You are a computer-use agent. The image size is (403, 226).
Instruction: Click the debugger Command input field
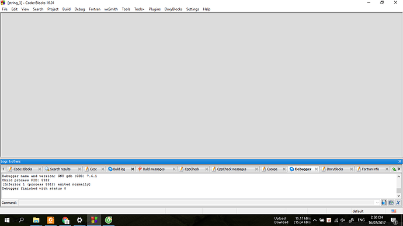197,203
